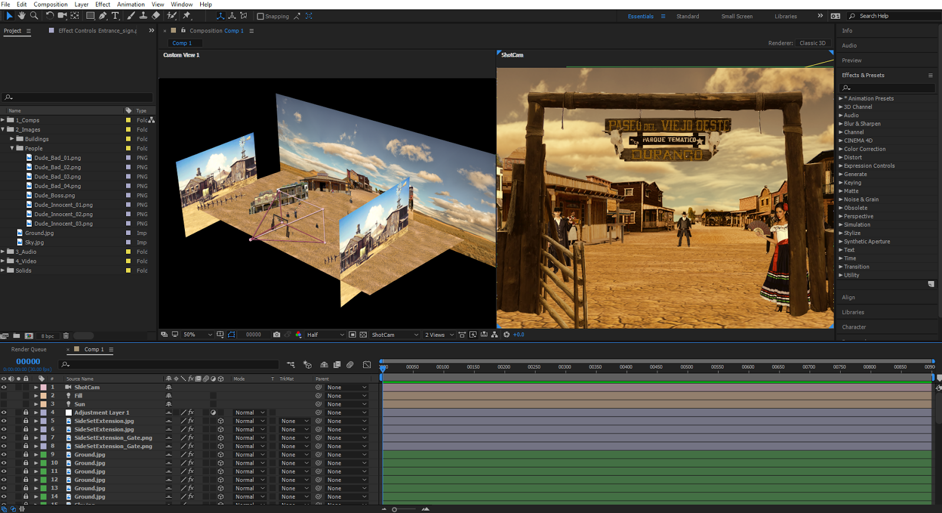Open the Effect menu
The width and height of the screenshot is (942, 513).
pyautogui.click(x=102, y=4)
